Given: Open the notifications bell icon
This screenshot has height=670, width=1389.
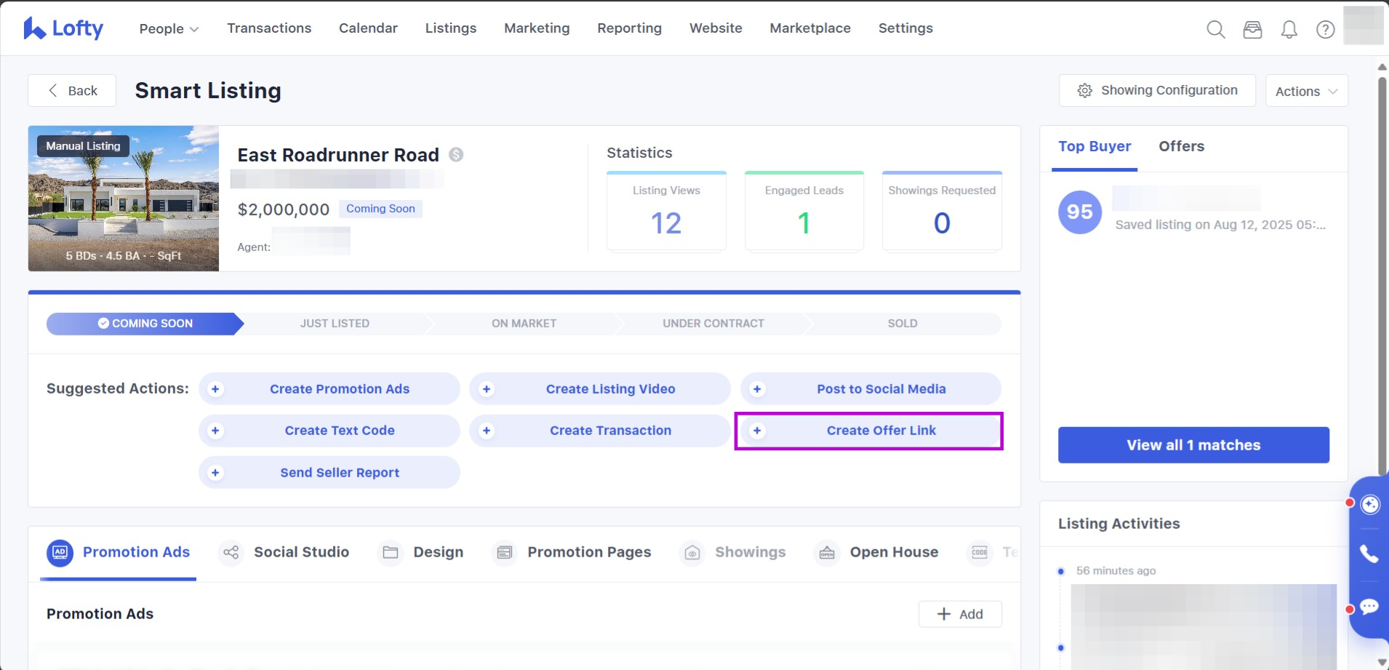Looking at the screenshot, I should pos(1289,29).
